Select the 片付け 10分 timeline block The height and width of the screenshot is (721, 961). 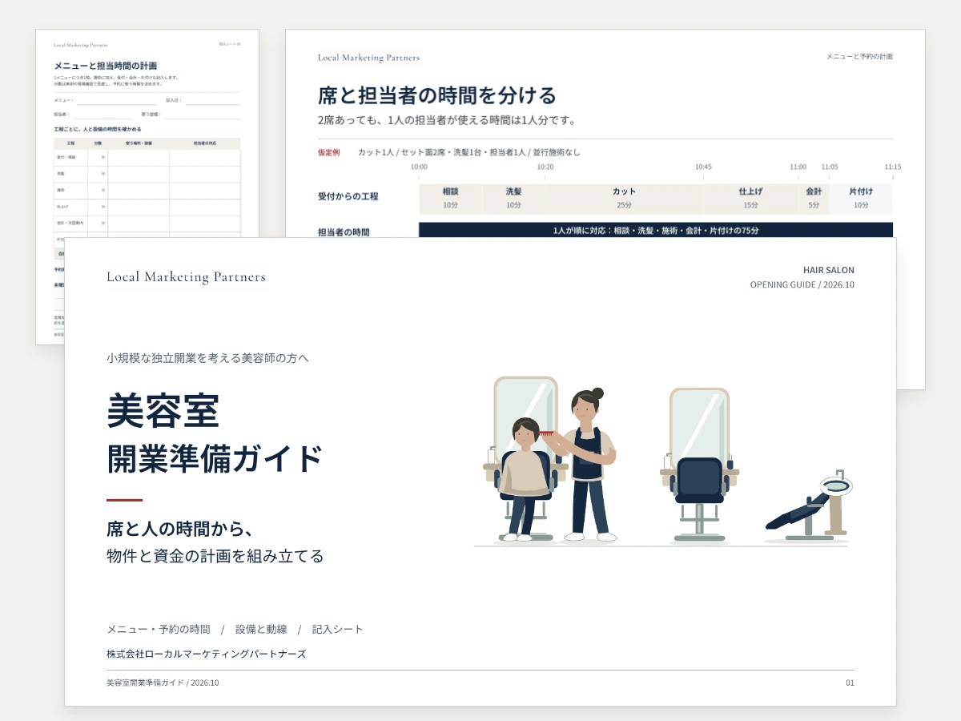[x=861, y=199]
